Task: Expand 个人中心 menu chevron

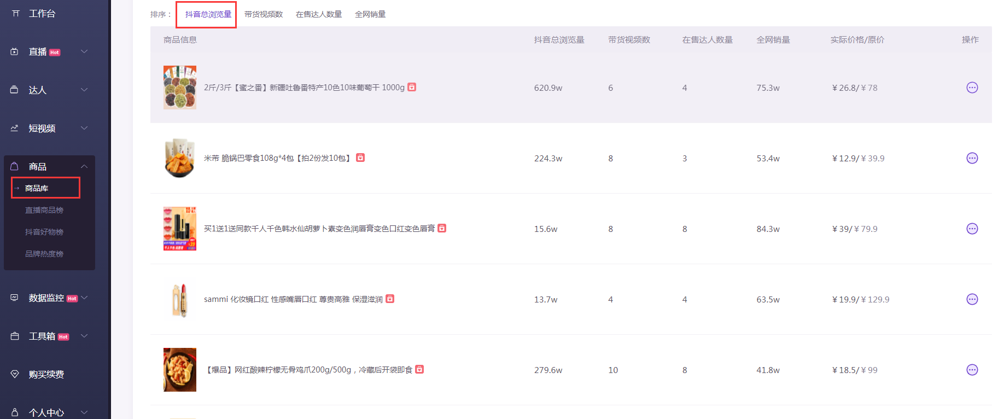Action: [x=84, y=412]
